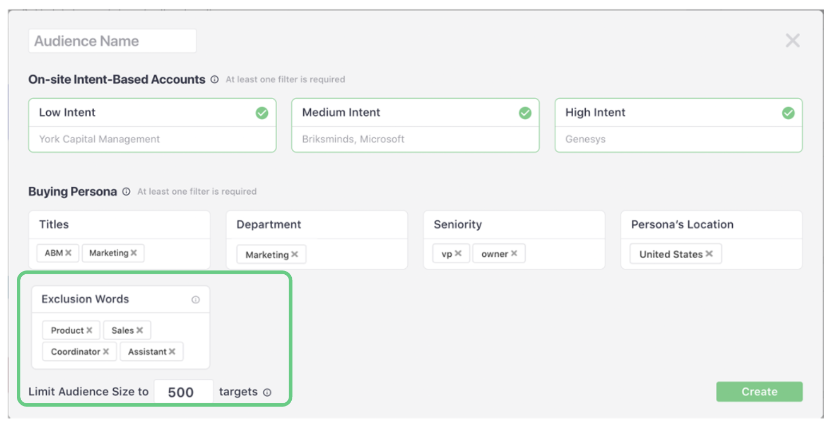This screenshot has width=834, height=431.
Task: Focus the Audience Name field
Action: [112, 41]
